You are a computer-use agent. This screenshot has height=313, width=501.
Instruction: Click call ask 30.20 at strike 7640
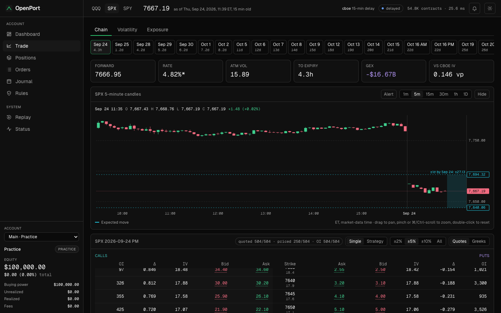click(x=262, y=283)
